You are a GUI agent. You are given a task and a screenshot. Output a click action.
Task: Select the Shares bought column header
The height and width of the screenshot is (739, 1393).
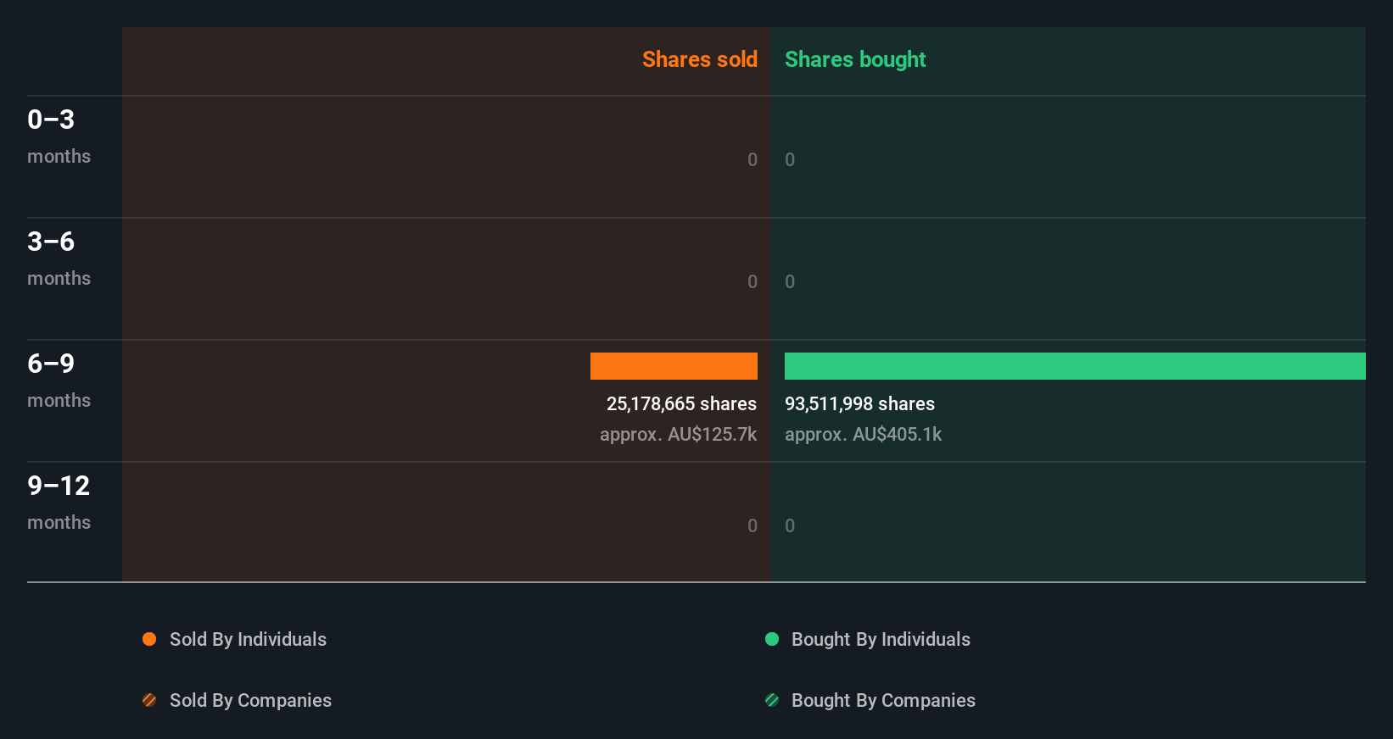(855, 59)
